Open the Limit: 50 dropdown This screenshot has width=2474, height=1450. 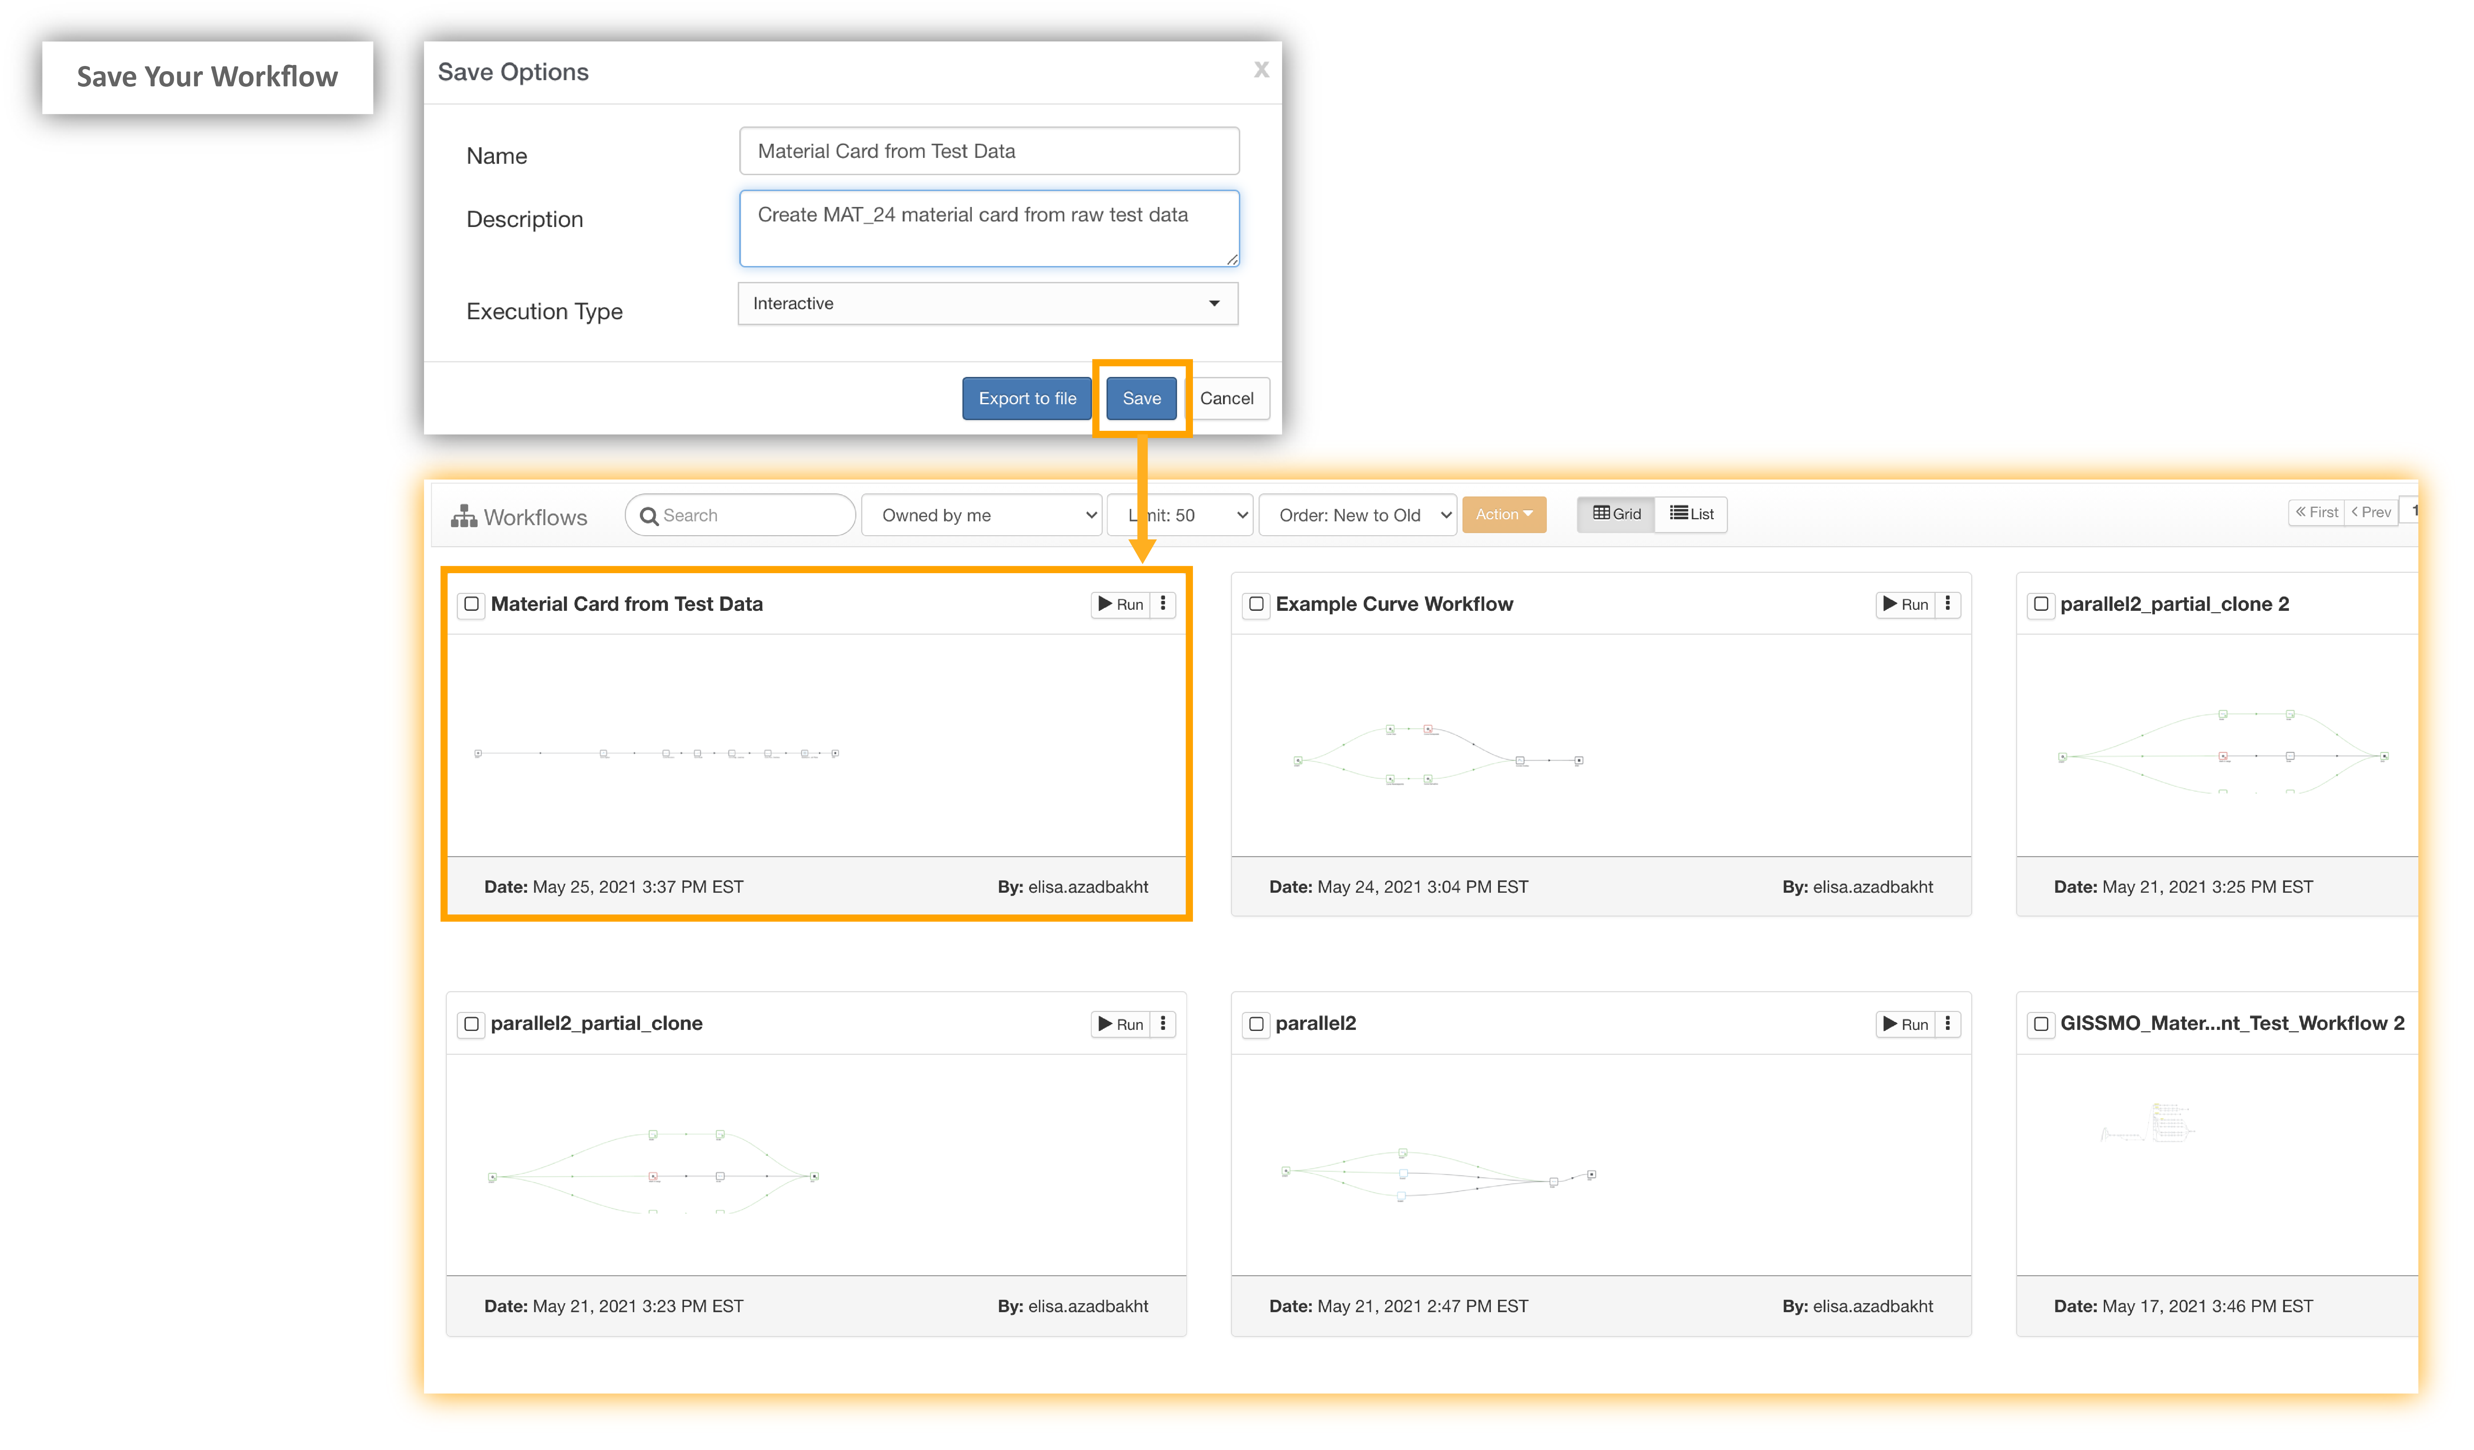tap(1180, 515)
